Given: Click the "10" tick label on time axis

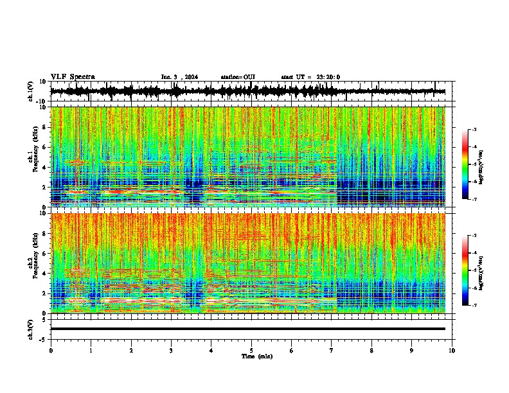Looking at the screenshot, I should [x=452, y=351].
